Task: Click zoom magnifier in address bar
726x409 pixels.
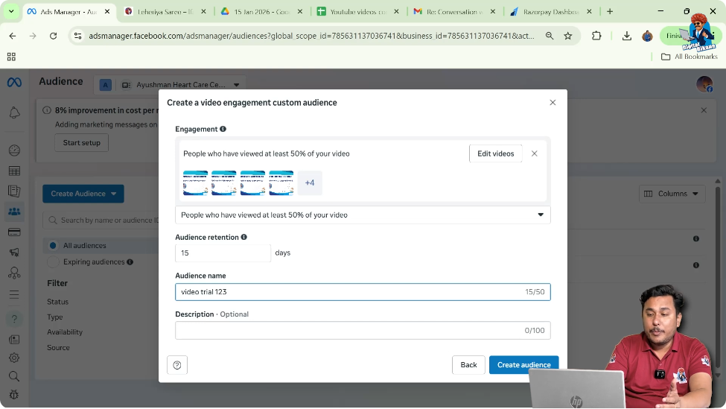Action: click(550, 36)
